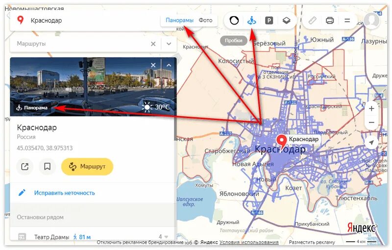Zoom in with the plus button
The height and width of the screenshot is (250, 392).
point(371,108)
